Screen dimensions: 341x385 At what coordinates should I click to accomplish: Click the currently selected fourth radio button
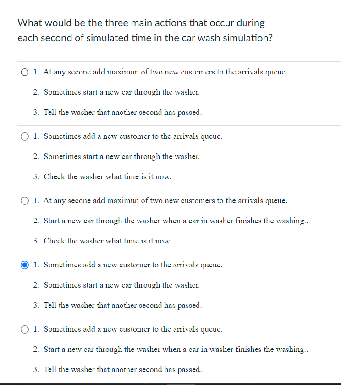[x=24, y=265]
